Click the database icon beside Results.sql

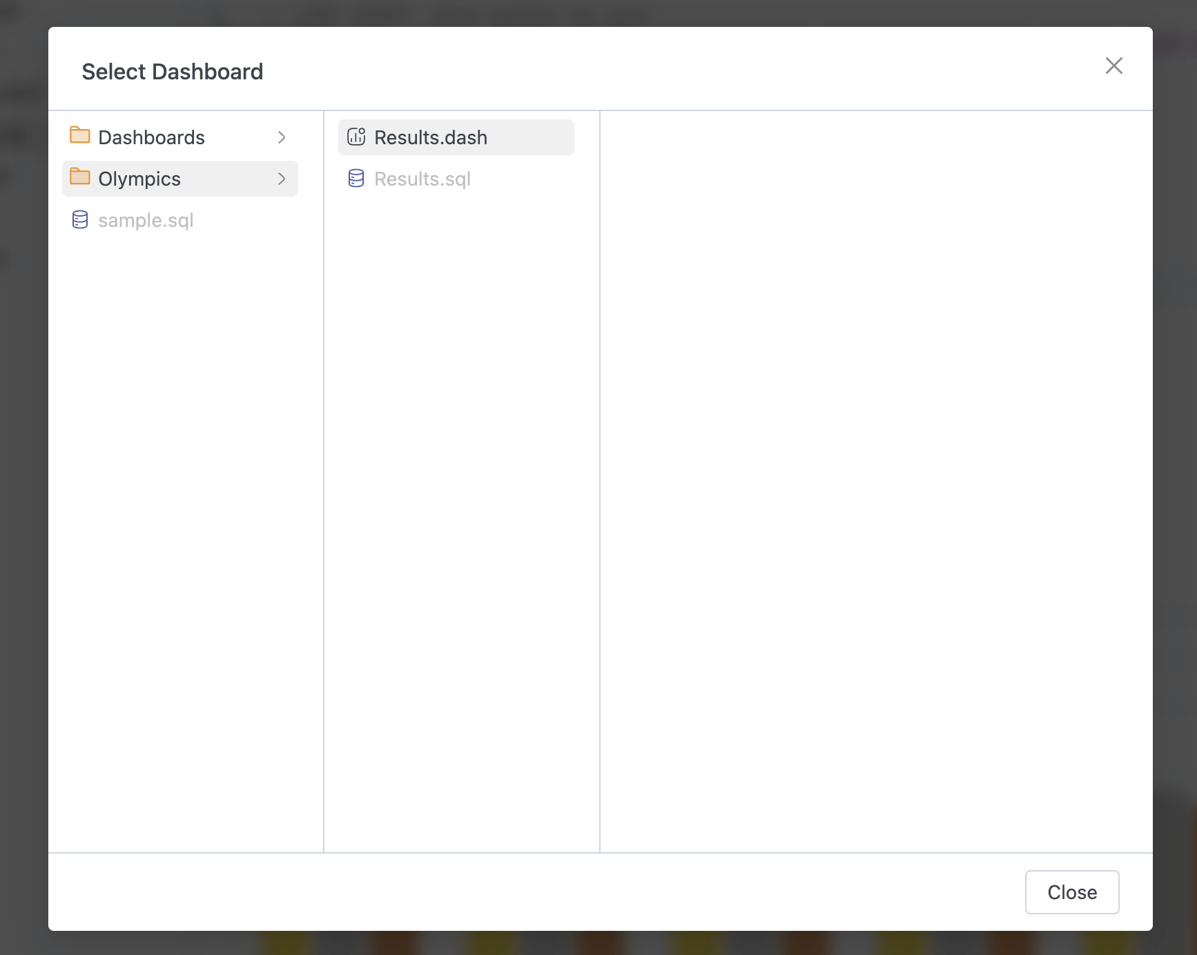(x=356, y=178)
